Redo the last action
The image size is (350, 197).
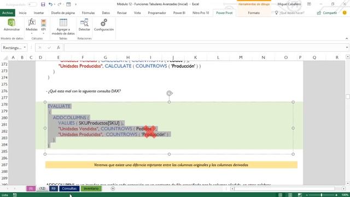60,4
